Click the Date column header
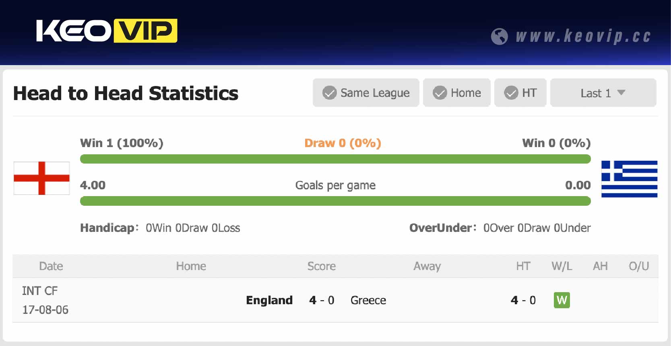 click(x=51, y=266)
